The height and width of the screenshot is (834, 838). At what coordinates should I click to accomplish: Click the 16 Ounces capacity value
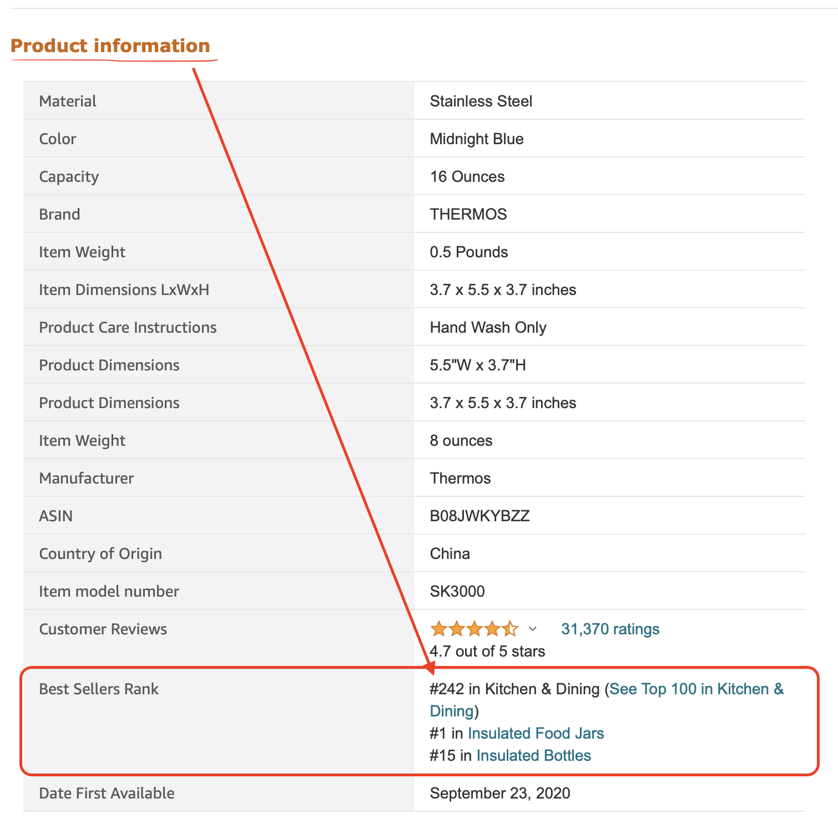pos(467,176)
